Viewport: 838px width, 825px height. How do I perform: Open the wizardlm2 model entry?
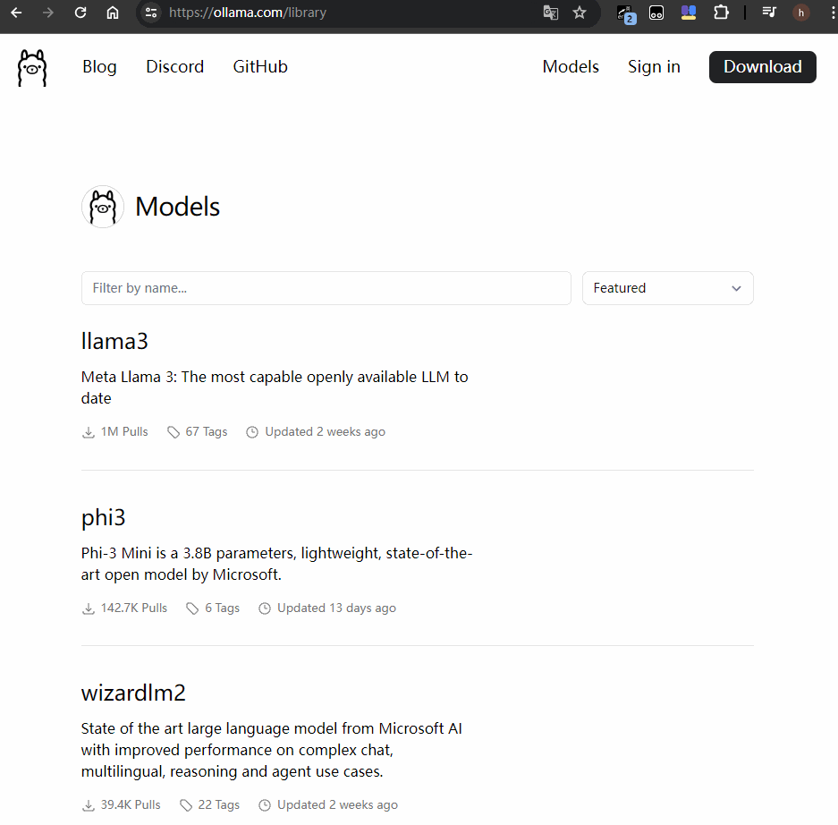click(133, 693)
